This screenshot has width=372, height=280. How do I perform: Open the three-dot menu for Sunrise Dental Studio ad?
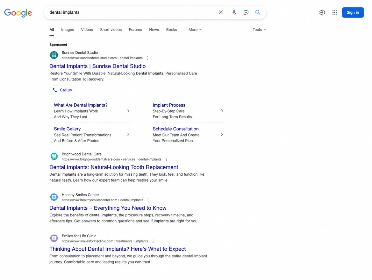coord(147,58)
